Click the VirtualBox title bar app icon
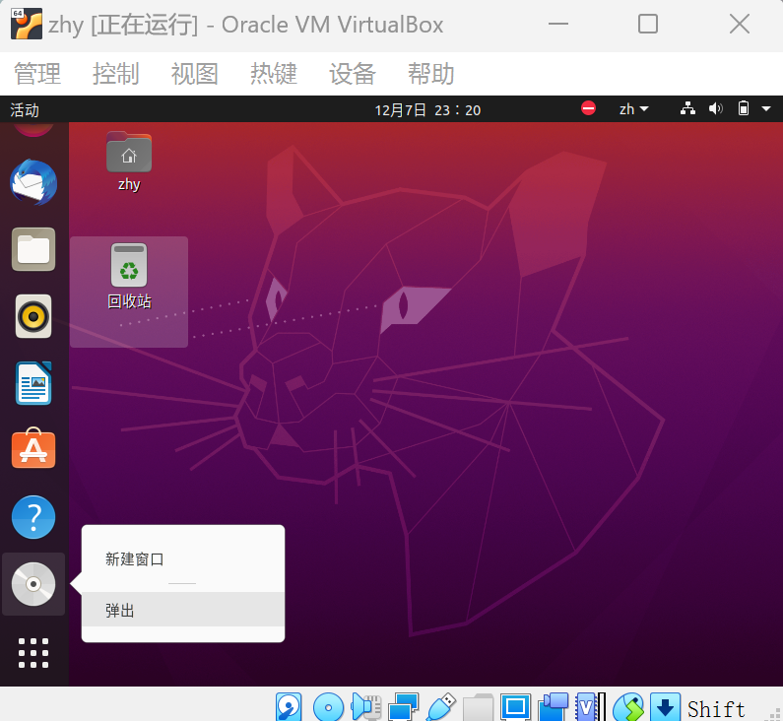 (27, 24)
